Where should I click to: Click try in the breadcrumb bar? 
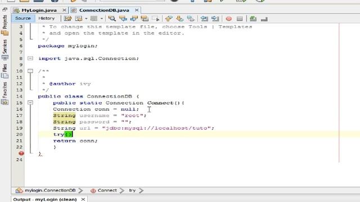[x=132, y=190]
